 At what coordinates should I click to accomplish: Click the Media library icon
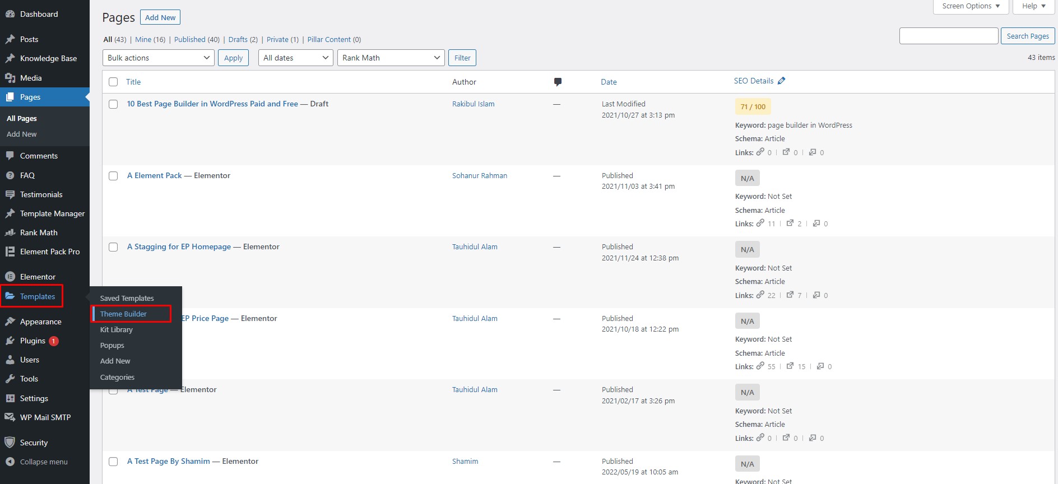pos(10,78)
